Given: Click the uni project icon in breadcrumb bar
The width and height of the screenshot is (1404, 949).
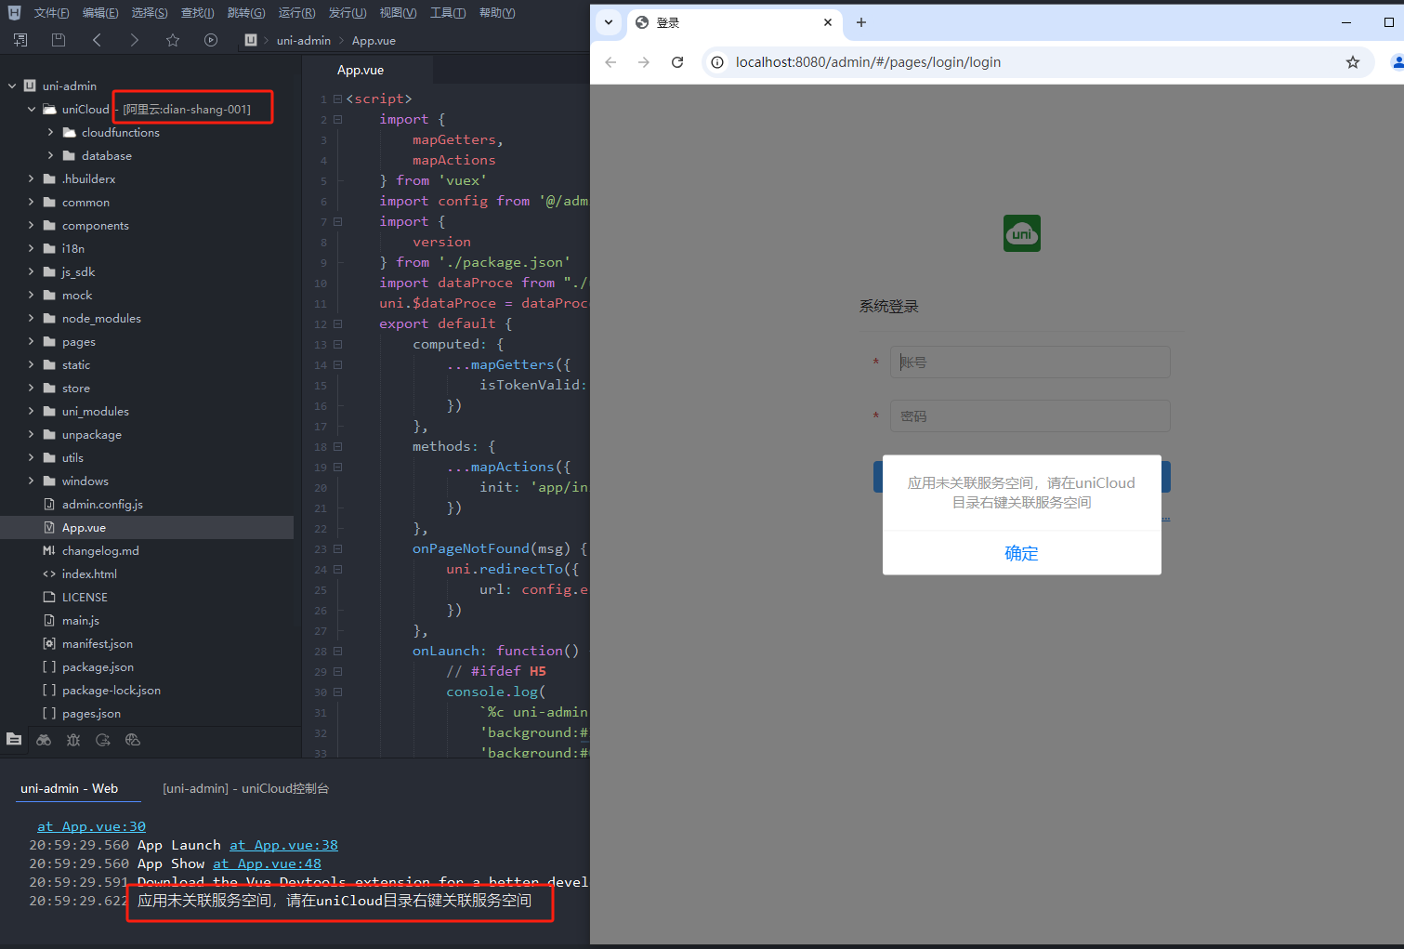Looking at the screenshot, I should [251, 40].
